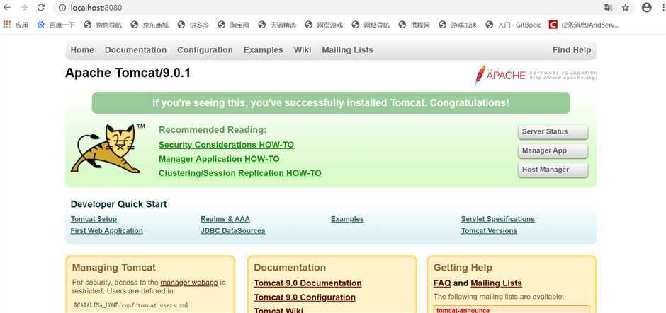The width and height of the screenshot is (666, 313).
Task: Open the 淘宝网 bookmark
Action: point(233,25)
